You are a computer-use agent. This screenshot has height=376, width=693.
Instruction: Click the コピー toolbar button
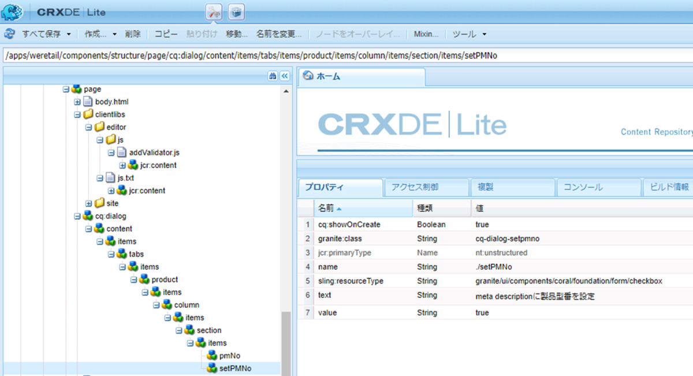pos(166,34)
